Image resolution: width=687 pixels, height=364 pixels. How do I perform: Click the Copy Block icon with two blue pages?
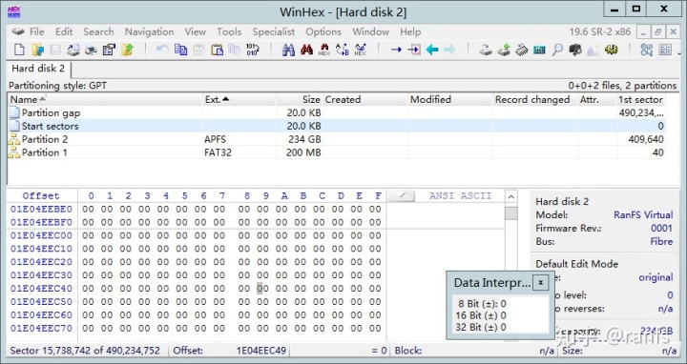[x=180, y=50]
